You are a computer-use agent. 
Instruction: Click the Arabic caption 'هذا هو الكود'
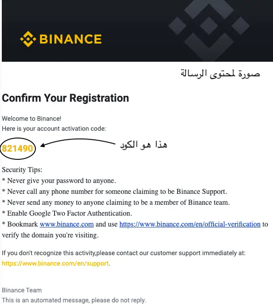[x=144, y=145]
